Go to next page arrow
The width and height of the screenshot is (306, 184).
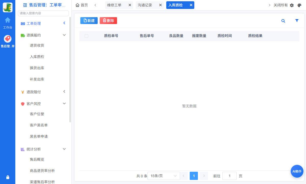pos(204,176)
